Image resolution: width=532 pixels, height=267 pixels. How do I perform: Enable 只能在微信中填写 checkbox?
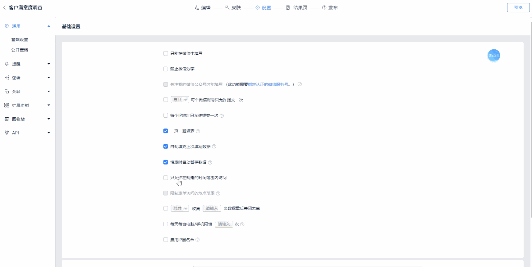166,53
